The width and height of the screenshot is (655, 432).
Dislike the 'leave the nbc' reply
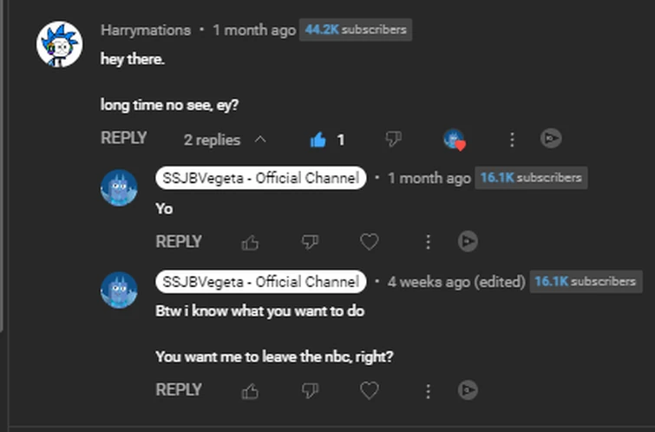coord(310,391)
